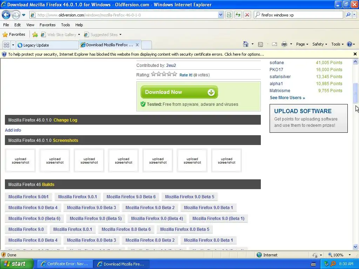Viewport: 359px width, 269px height.
Task: Click the RSS Feeds icon
Action: [x=260, y=44]
